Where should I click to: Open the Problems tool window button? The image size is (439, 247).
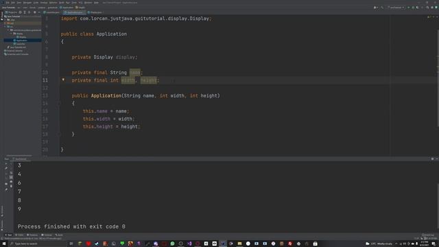[32, 235]
